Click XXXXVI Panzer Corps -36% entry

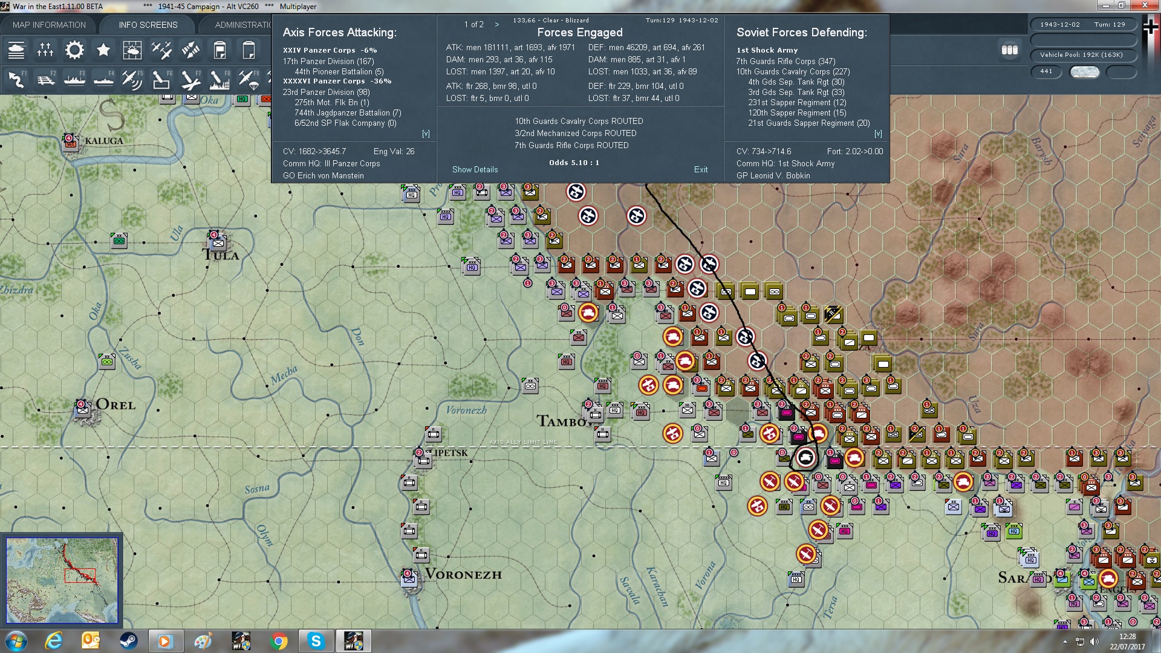point(337,81)
